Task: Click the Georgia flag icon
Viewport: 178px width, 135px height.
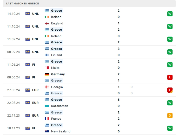Action: (47, 87)
